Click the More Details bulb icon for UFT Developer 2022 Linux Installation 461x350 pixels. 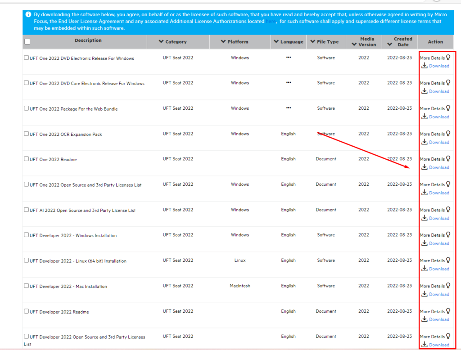(x=448, y=260)
